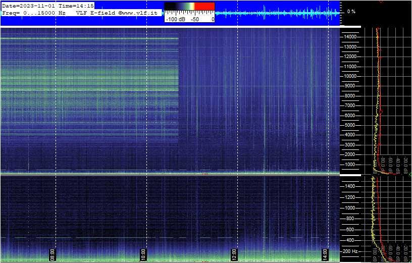Click the 7000 frequency axis label
The image size is (412, 263).
pyautogui.click(x=351, y=106)
